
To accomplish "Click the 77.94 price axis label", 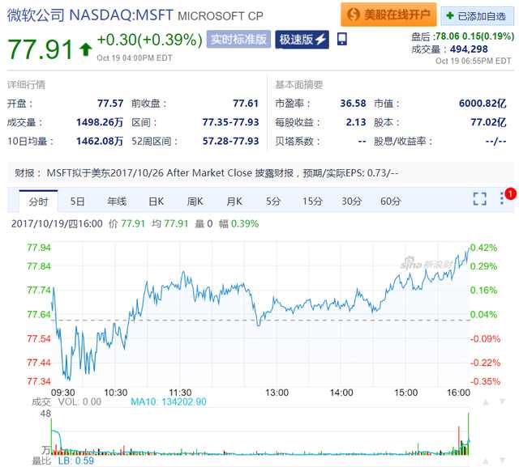I will (39, 248).
